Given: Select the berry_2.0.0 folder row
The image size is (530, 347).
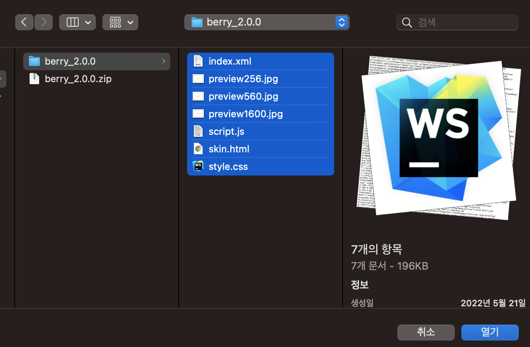Looking at the screenshot, I should (x=97, y=61).
